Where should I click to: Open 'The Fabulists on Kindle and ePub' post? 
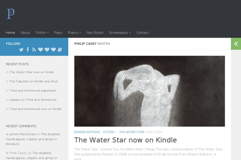point(34,81)
